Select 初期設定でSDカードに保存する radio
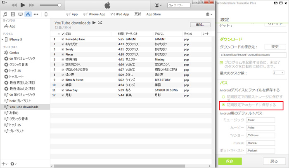Screen dimensions: 289x168 point(223,105)
